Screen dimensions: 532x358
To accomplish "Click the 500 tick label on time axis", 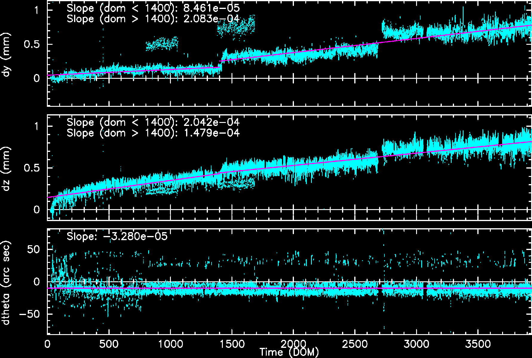I will point(109,344).
